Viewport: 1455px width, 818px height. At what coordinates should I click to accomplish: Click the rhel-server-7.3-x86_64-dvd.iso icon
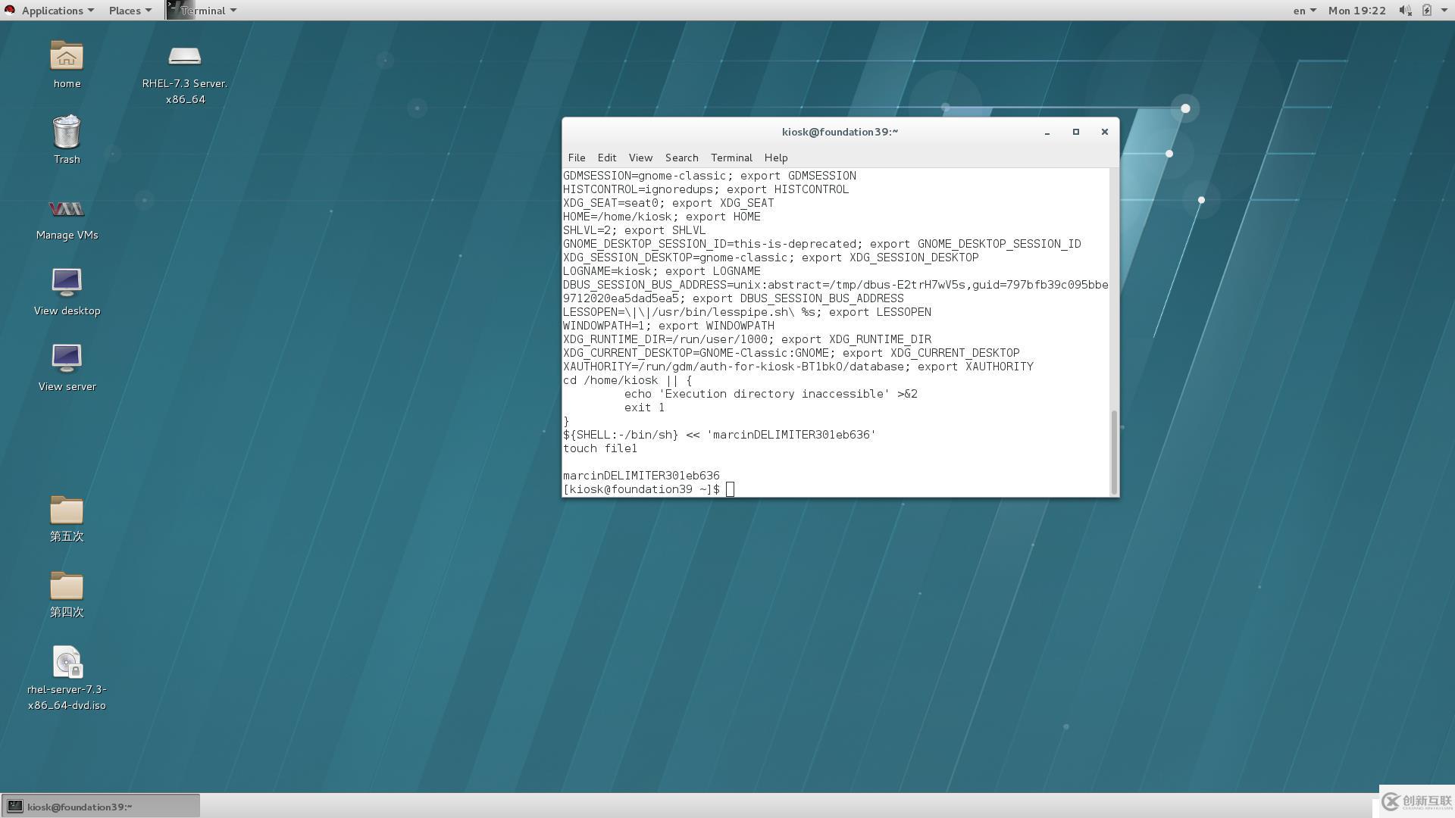pos(65,662)
